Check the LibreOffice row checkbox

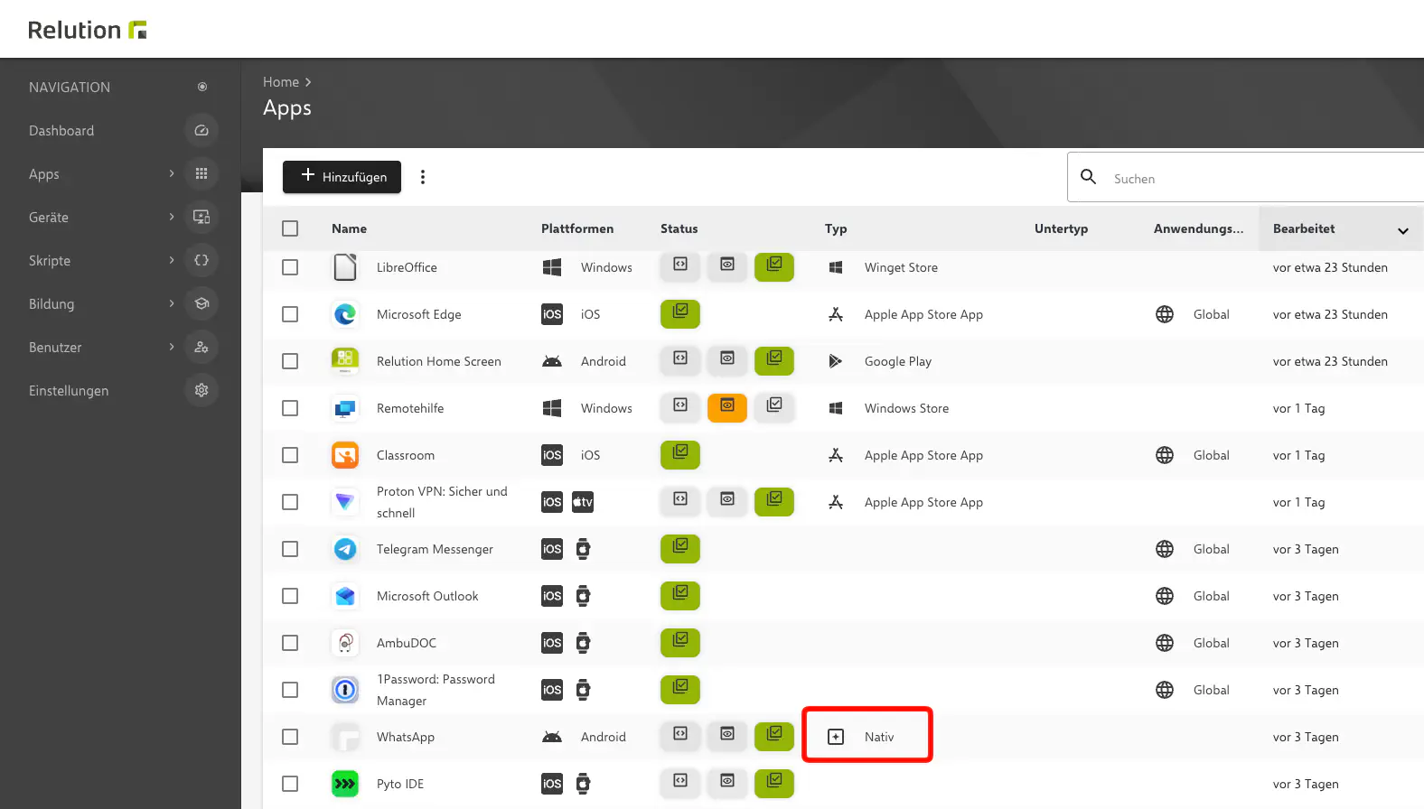pos(290,267)
